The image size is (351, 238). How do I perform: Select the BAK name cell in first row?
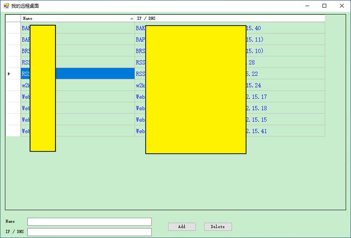tap(78, 28)
